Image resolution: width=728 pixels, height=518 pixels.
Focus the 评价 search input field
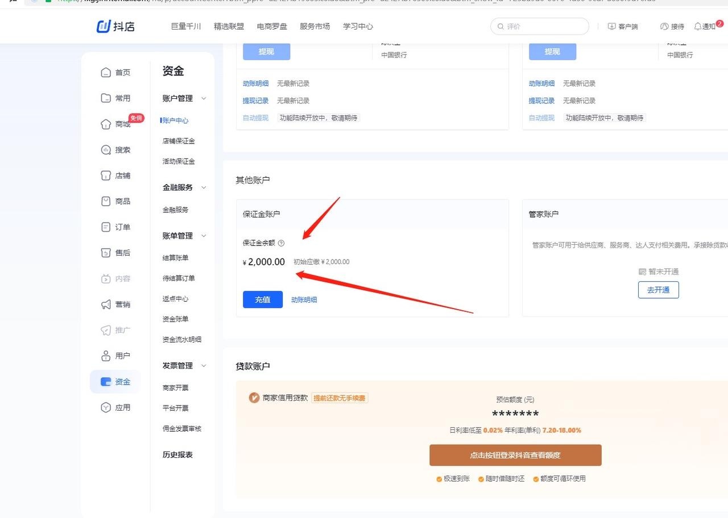click(x=540, y=27)
